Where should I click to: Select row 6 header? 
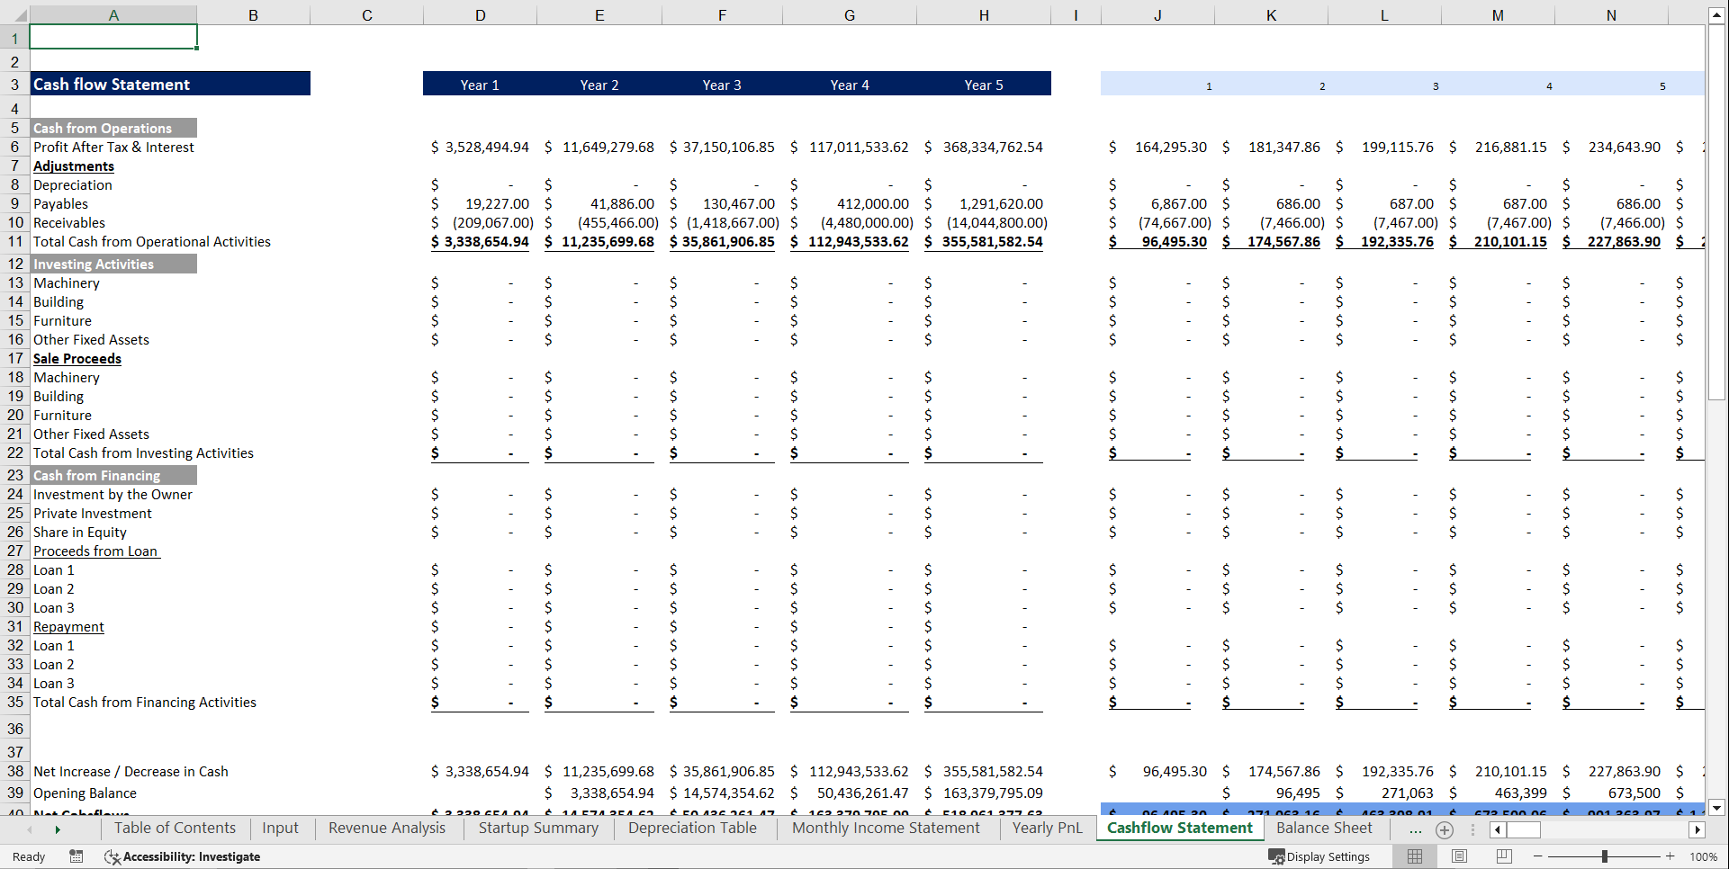(x=14, y=147)
